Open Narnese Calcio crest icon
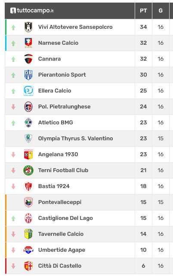The height and width of the screenshot is (278, 173). pyautogui.click(x=28, y=43)
